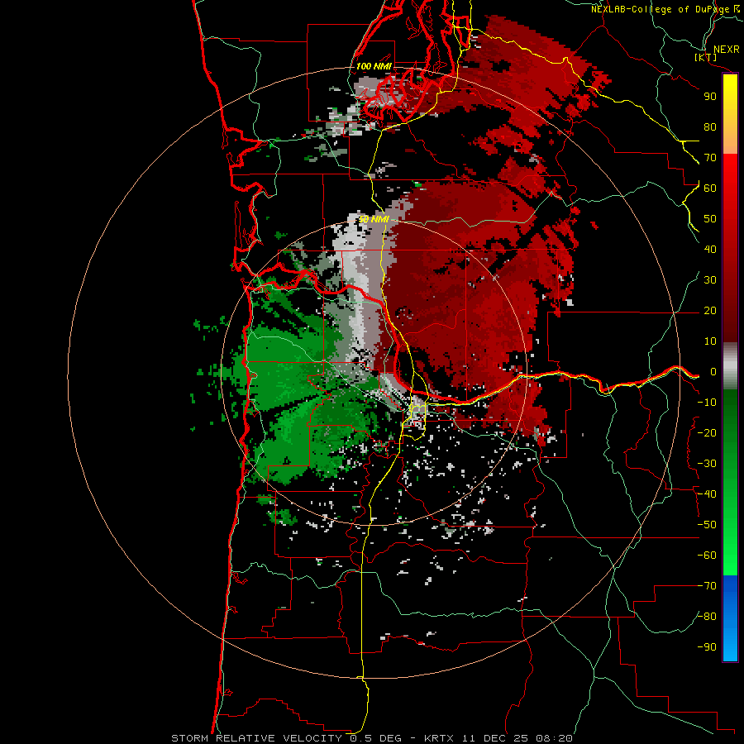Click the NEXR label above the color scale
Viewport: 744px width, 744px height.
tap(727, 50)
